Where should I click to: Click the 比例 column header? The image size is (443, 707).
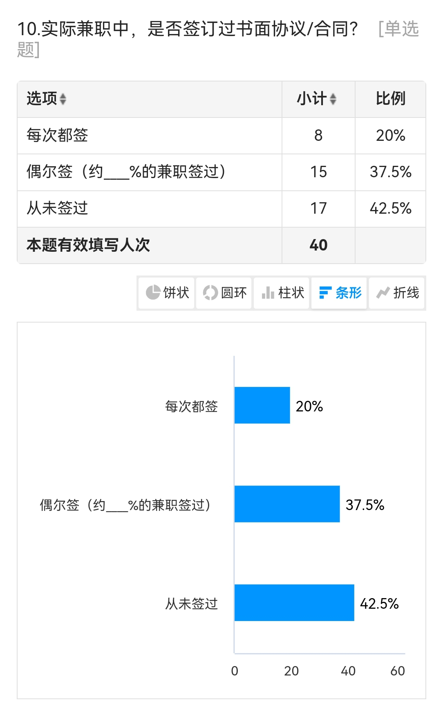[x=390, y=99]
